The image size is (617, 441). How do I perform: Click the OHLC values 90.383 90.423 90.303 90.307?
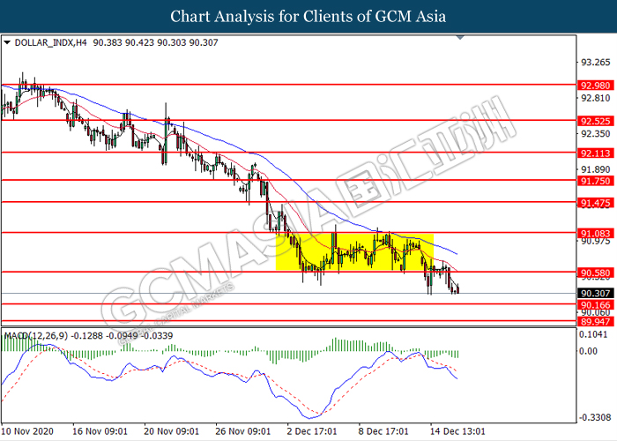coord(155,42)
